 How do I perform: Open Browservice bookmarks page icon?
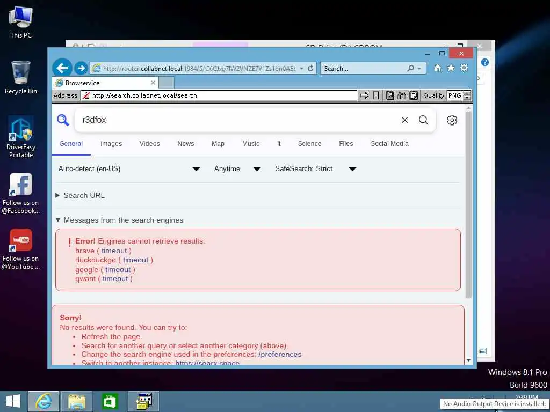tap(390, 95)
